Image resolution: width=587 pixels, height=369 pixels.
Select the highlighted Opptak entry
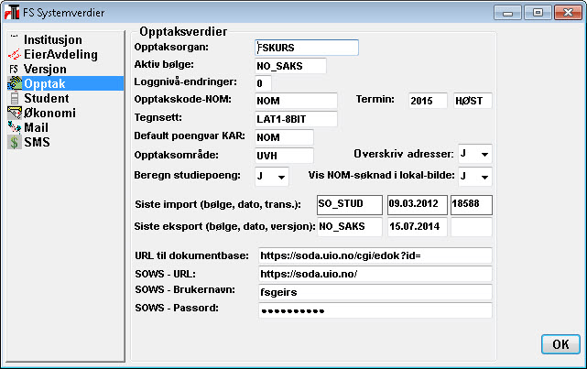click(x=65, y=83)
